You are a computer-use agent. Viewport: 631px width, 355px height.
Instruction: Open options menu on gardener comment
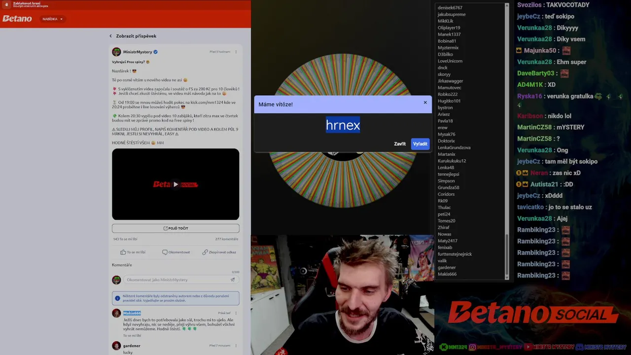pyautogui.click(x=236, y=346)
